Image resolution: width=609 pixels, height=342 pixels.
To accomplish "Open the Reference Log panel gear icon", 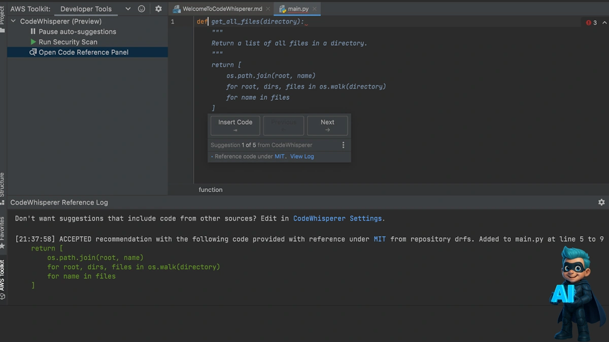I will 601,202.
